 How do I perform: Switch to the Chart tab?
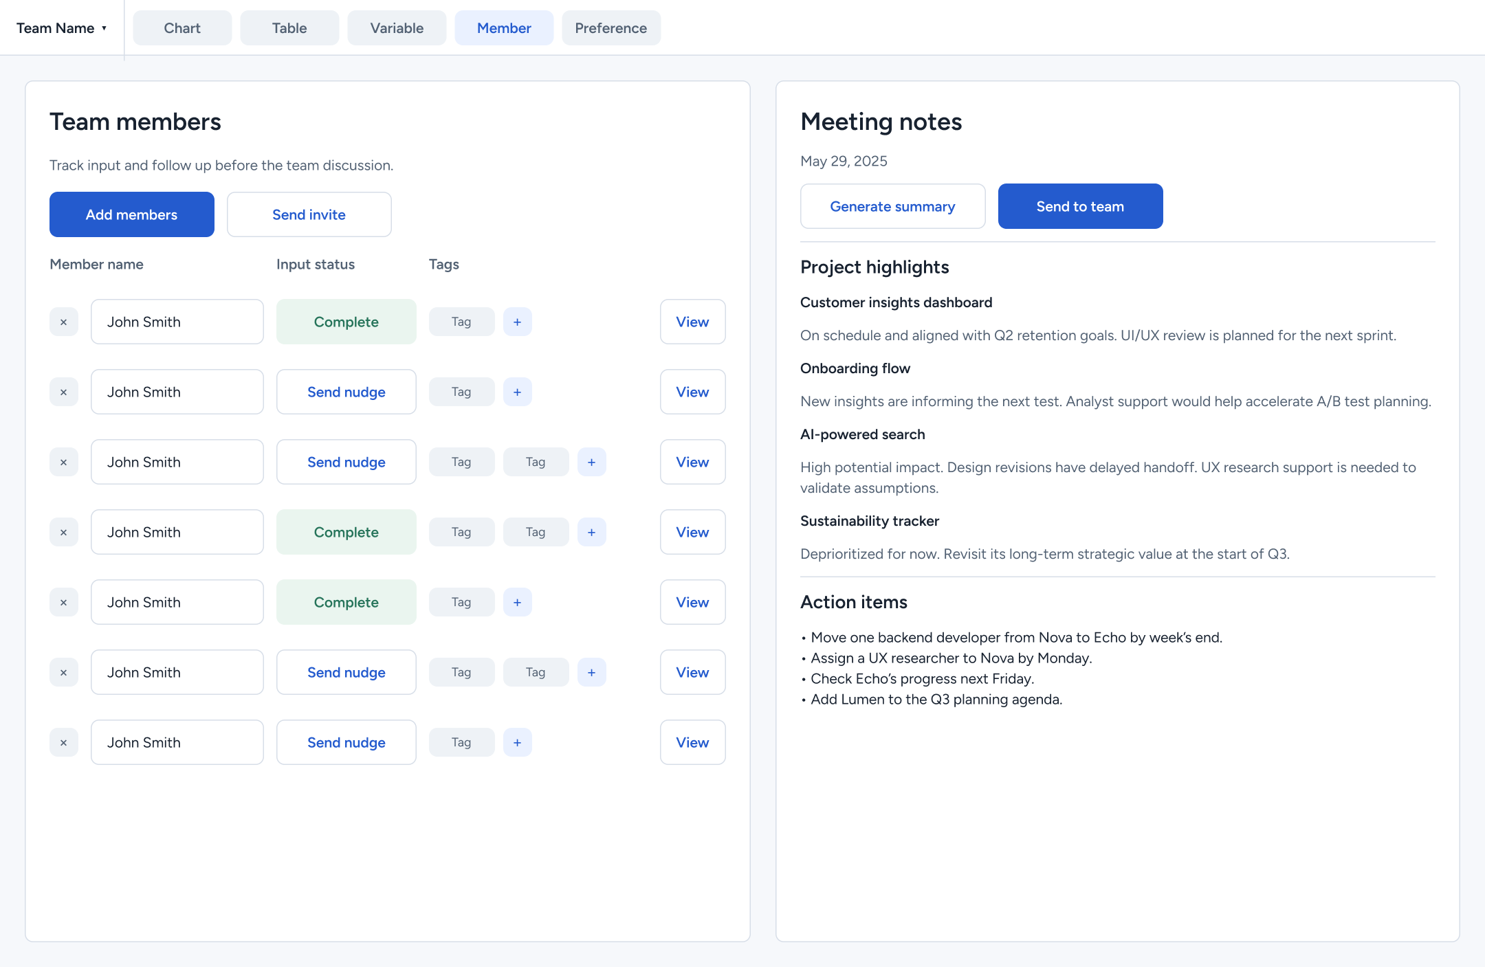pyautogui.click(x=182, y=28)
